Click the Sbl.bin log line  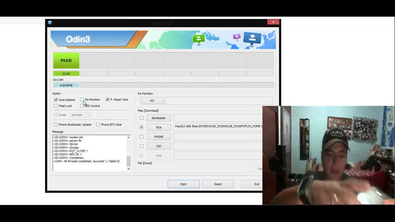coord(66,144)
